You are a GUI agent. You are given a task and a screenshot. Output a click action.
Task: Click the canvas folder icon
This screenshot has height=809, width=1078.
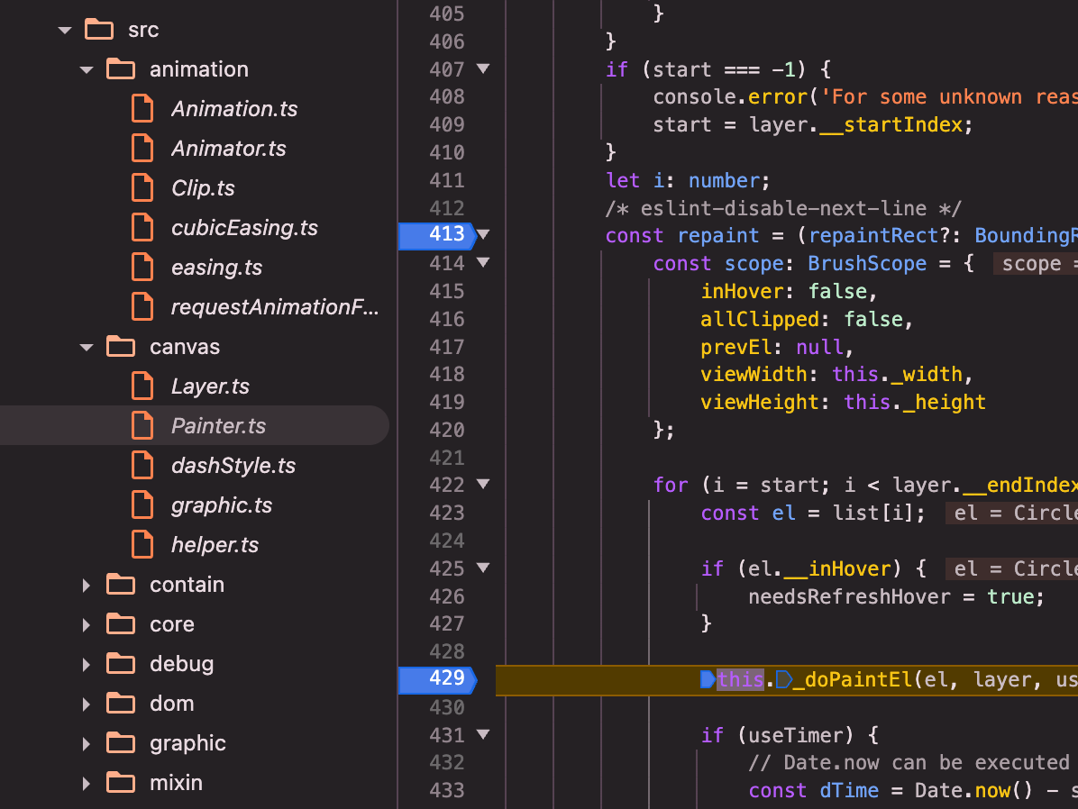click(121, 347)
